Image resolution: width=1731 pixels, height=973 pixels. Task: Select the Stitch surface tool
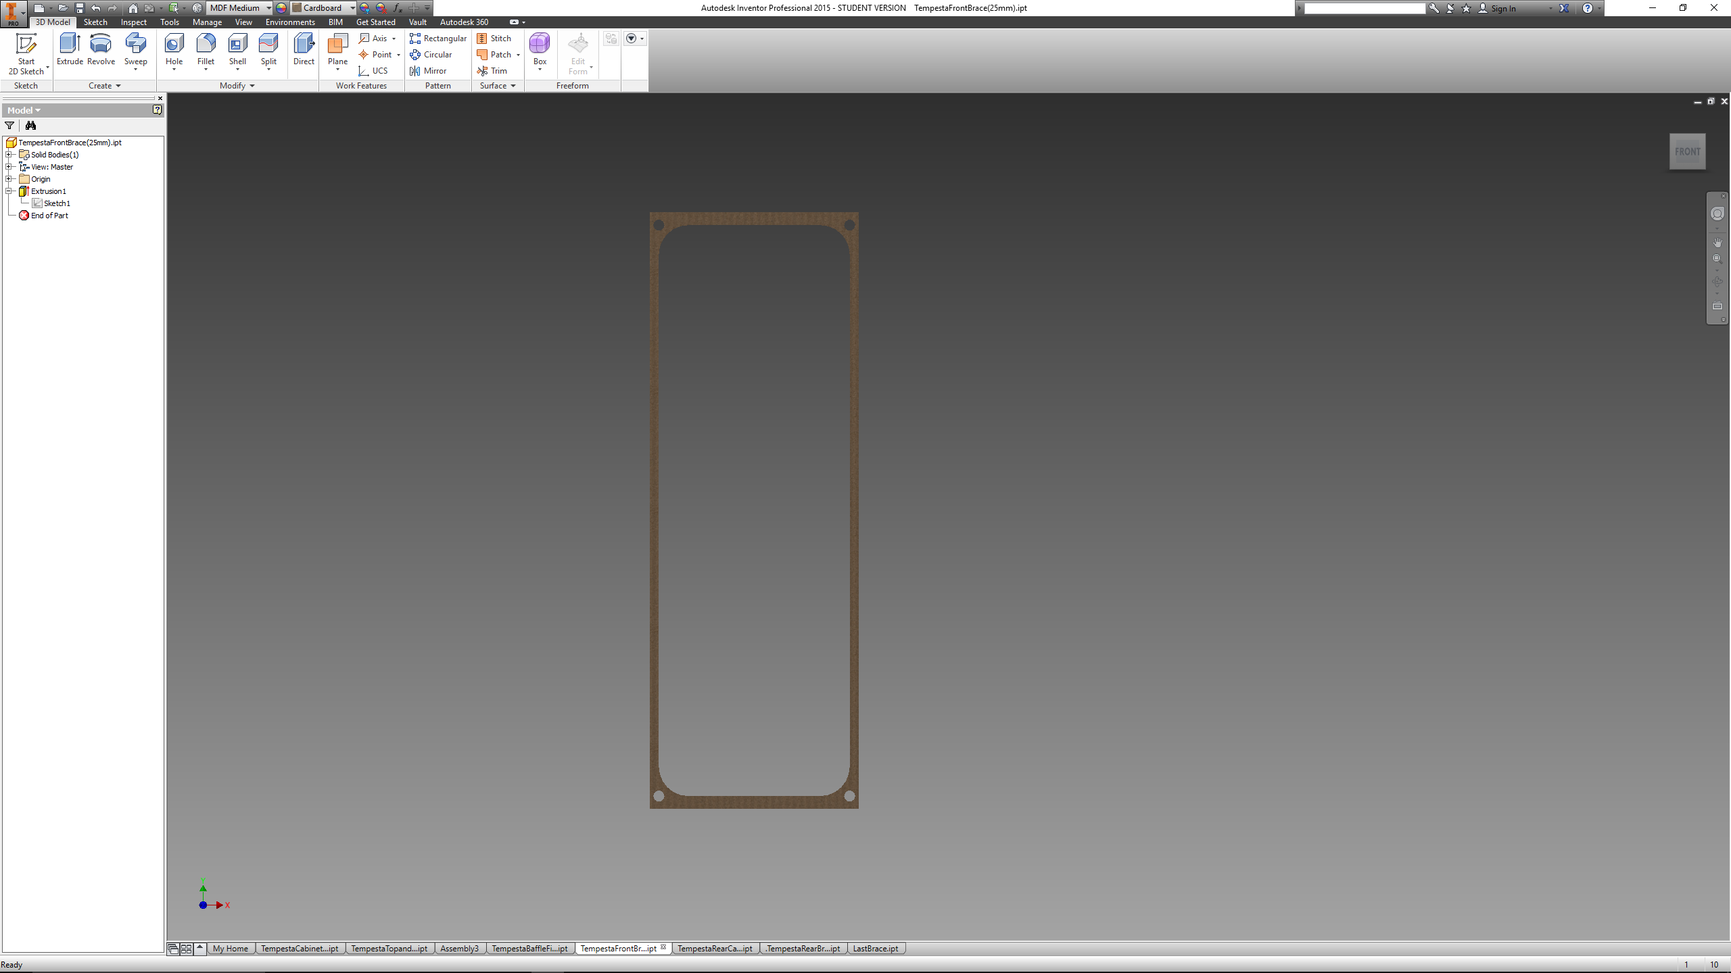click(494, 39)
